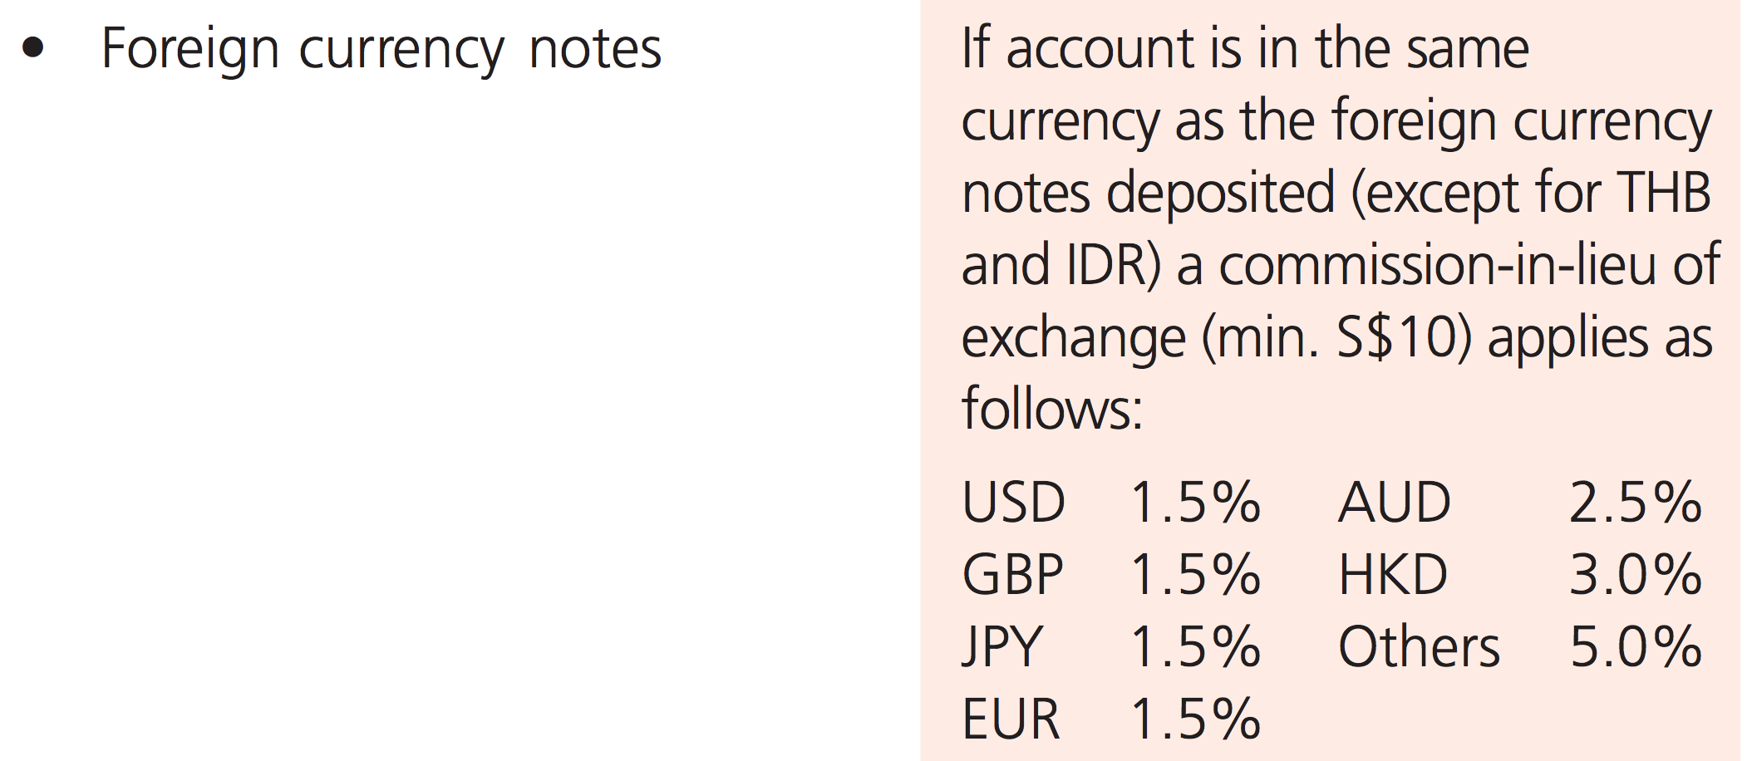Click the USD currency label
The width and height of the screenshot is (1747, 761).
1013,503
